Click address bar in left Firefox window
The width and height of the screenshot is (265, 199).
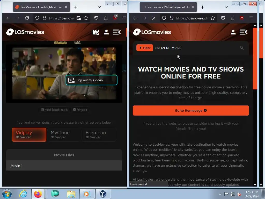click(62, 18)
